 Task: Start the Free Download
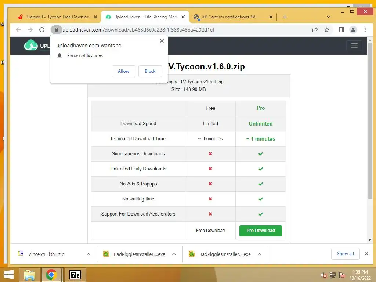(x=210, y=231)
